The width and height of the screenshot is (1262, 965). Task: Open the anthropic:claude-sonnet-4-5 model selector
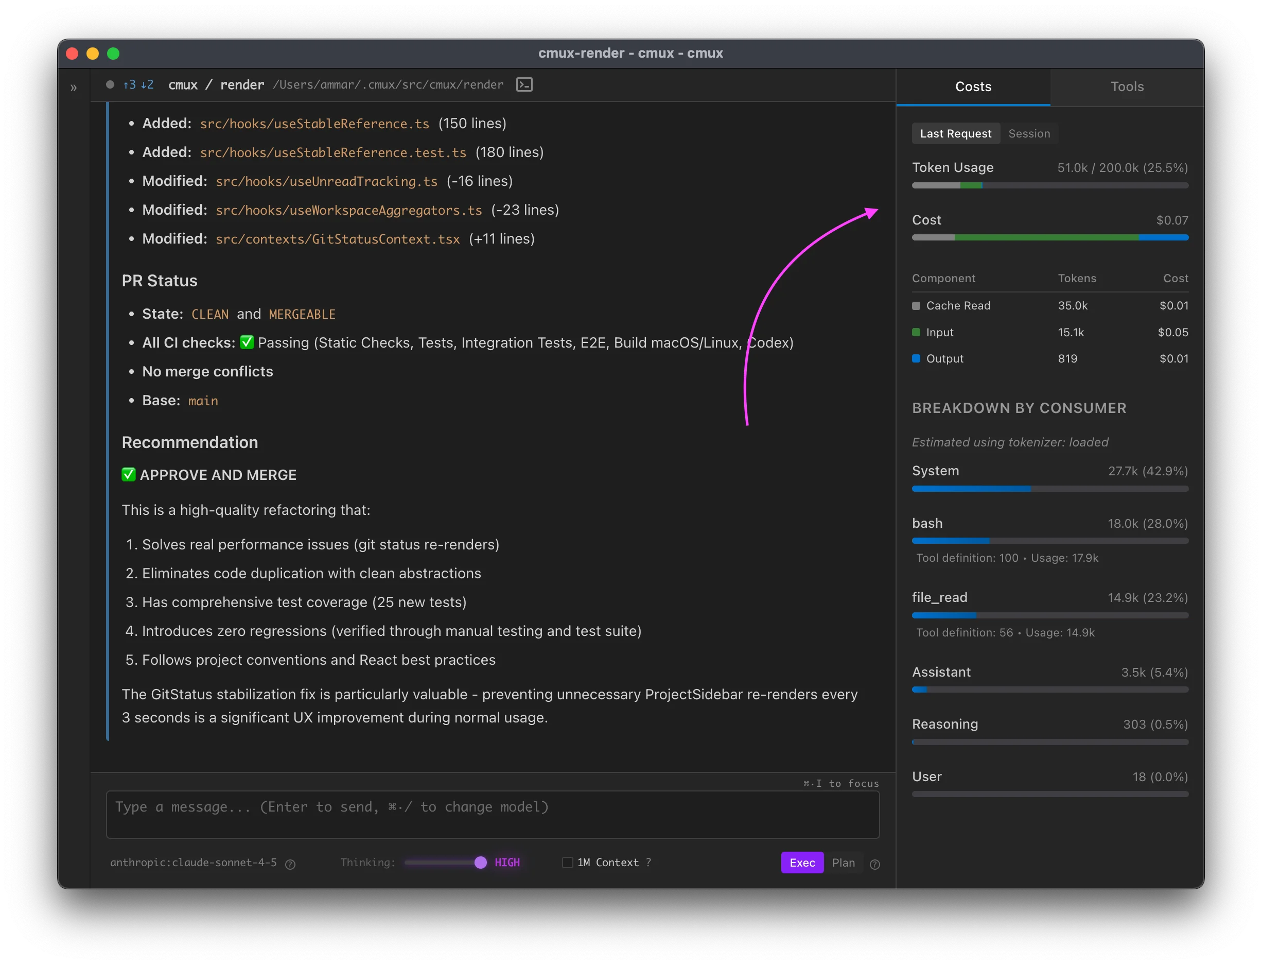(x=194, y=862)
